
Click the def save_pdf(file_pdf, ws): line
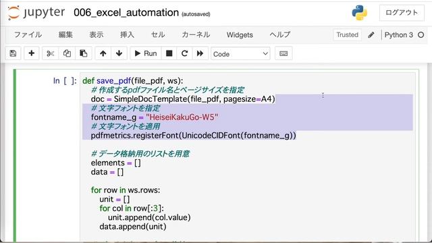click(133, 81)
